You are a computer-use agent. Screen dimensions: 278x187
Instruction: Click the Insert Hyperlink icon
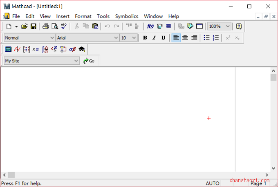click(181, 26)
